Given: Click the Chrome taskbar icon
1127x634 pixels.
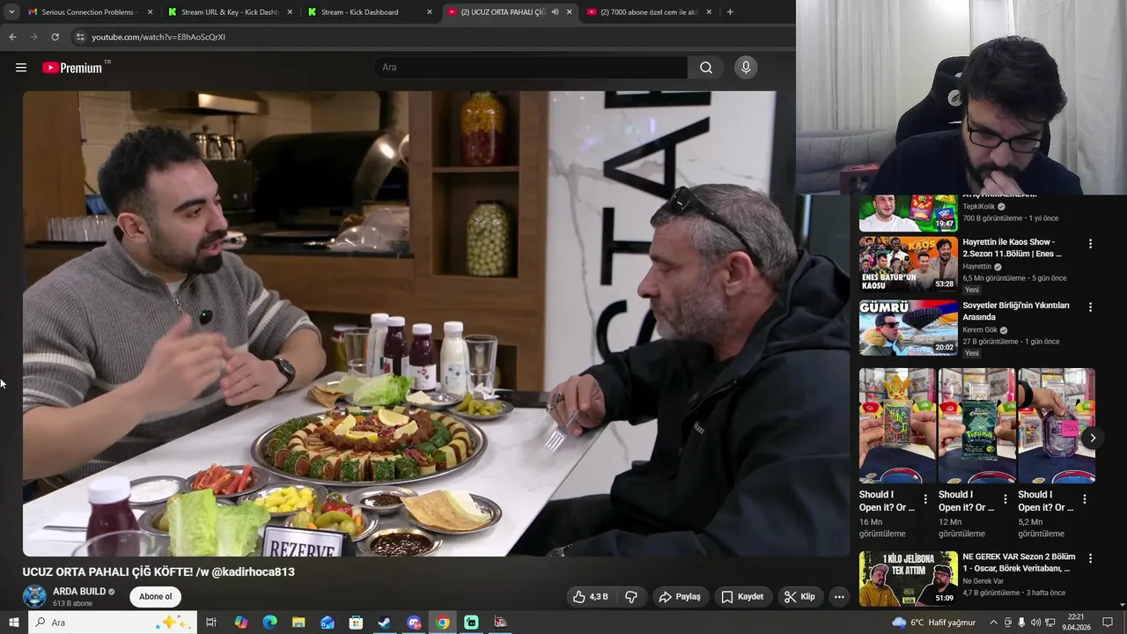Looking at the screenshot, I should point(443,623).
